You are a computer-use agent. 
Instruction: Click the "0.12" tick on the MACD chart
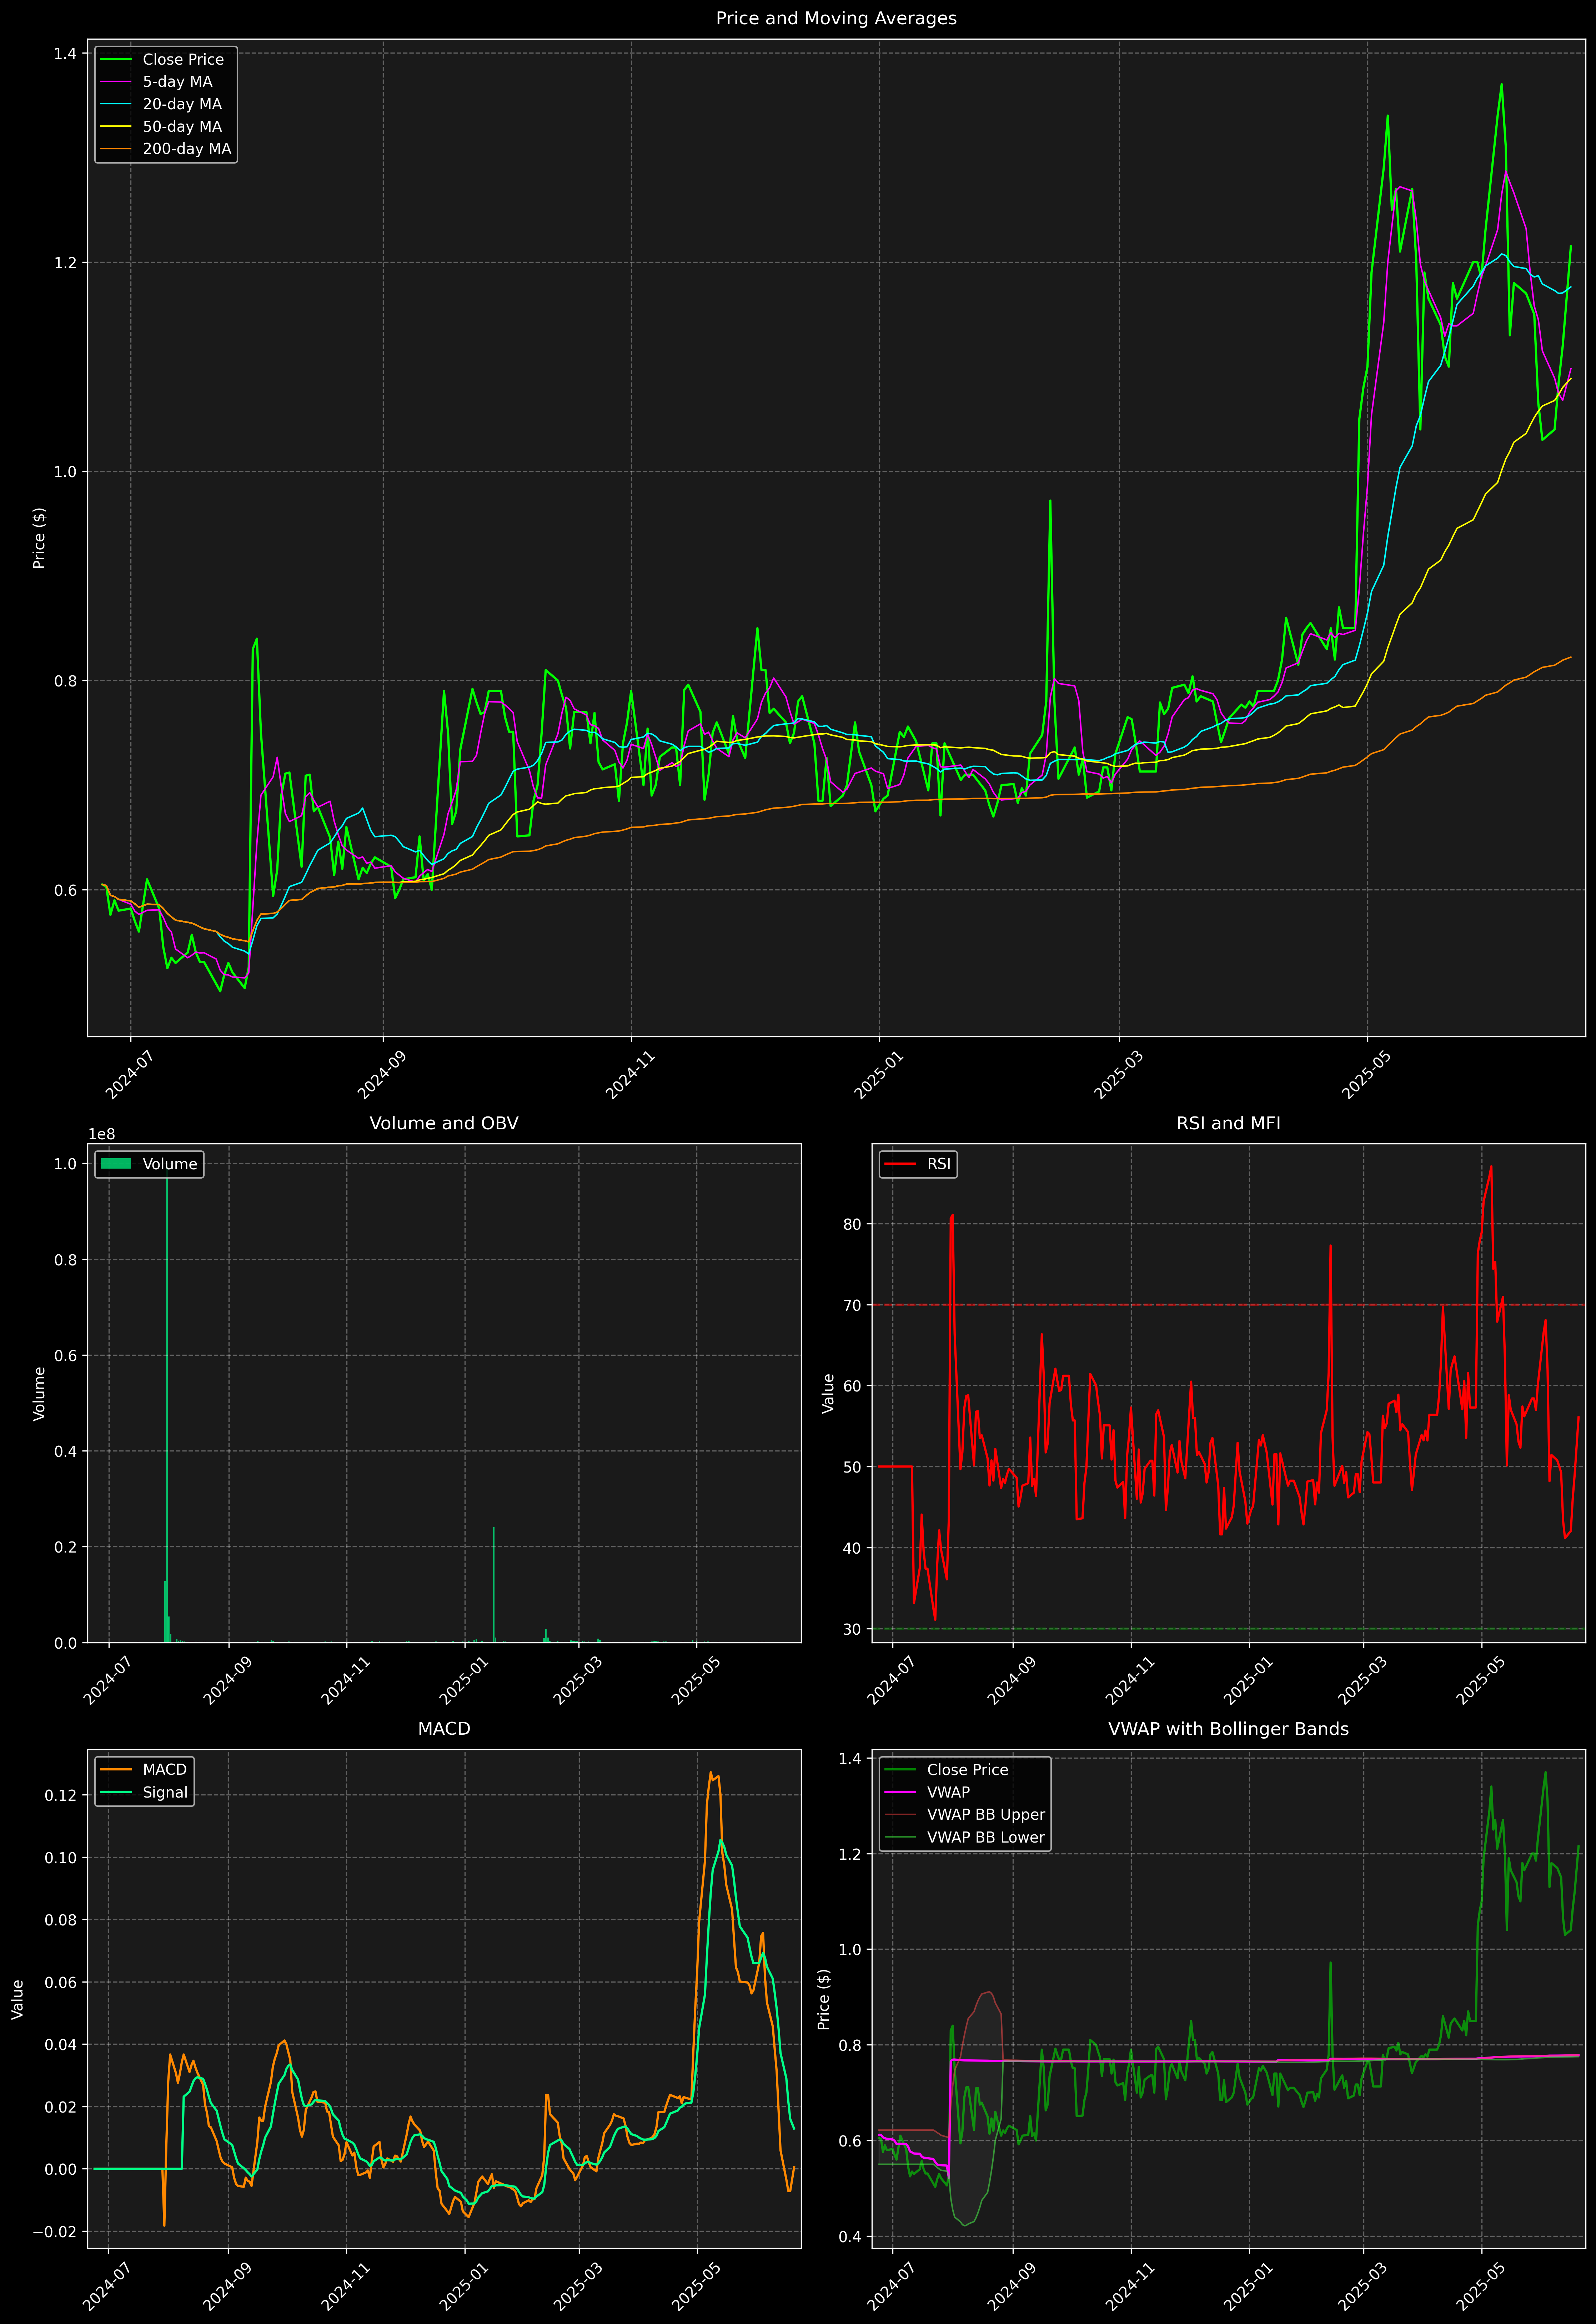61,1795
